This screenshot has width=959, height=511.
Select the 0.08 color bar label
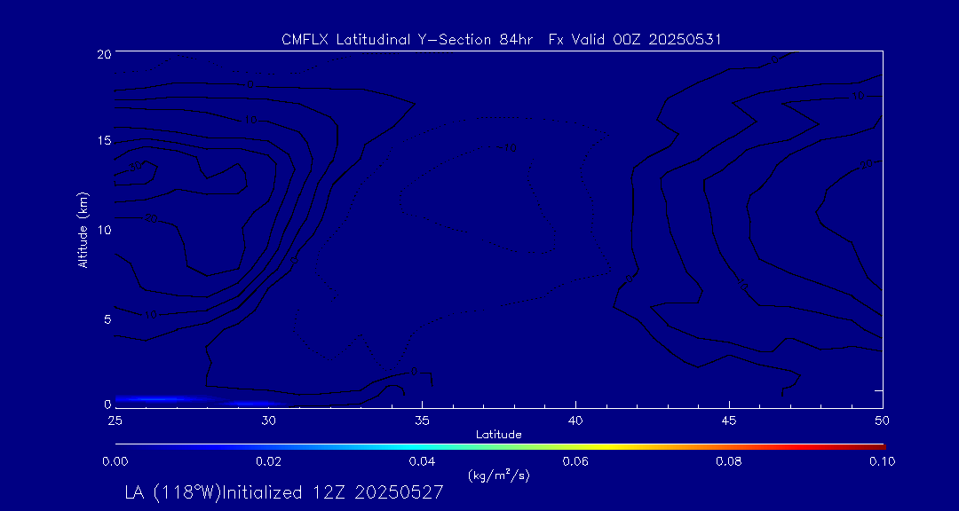(x=729, y=461)
